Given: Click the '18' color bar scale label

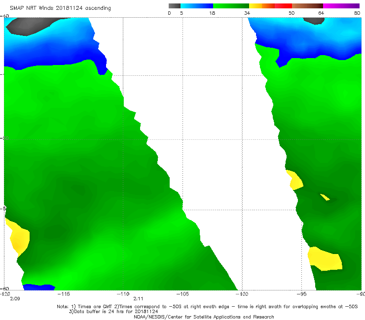Looking at the screenshot, I should (x=212, y=13).
